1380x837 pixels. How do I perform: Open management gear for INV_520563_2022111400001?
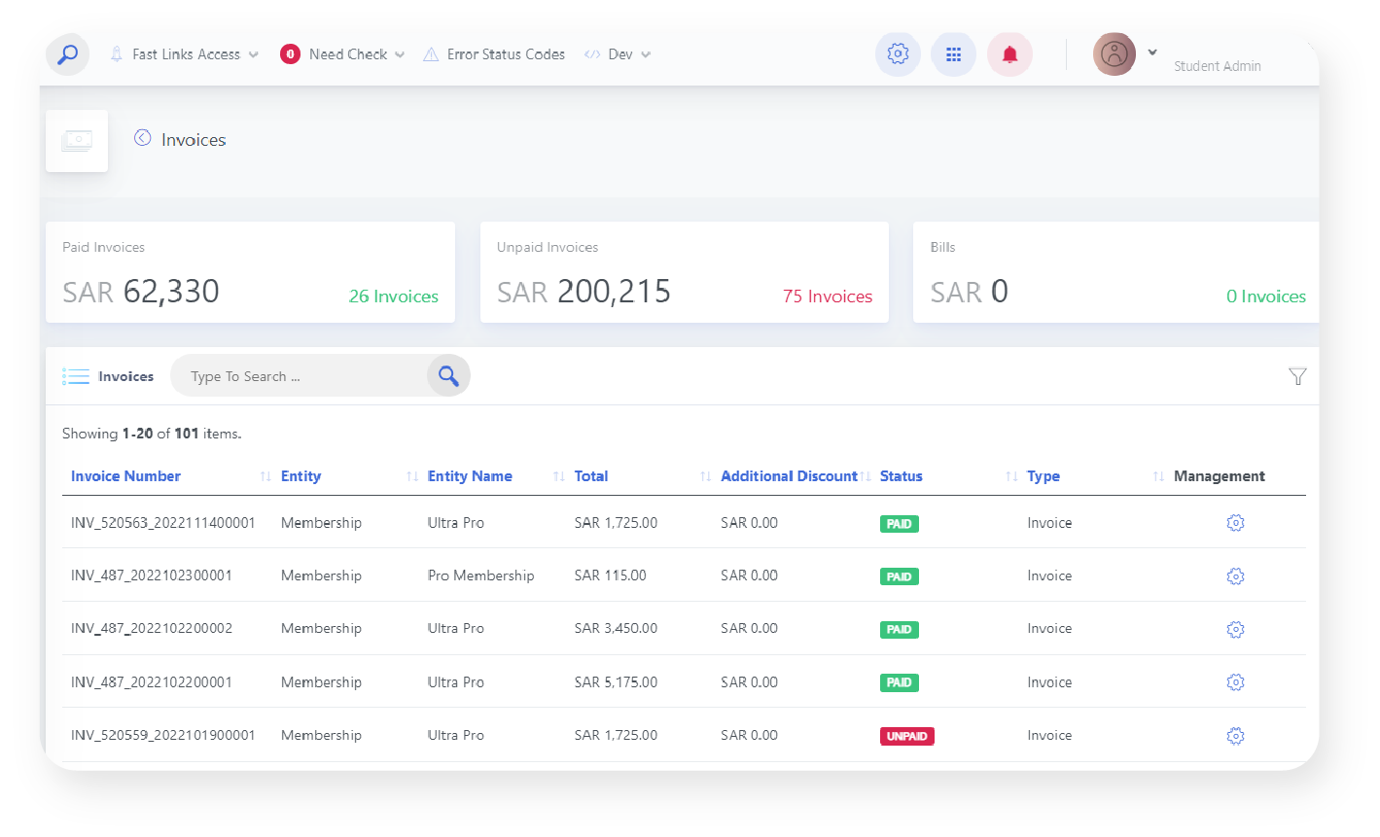point(1235,523)
